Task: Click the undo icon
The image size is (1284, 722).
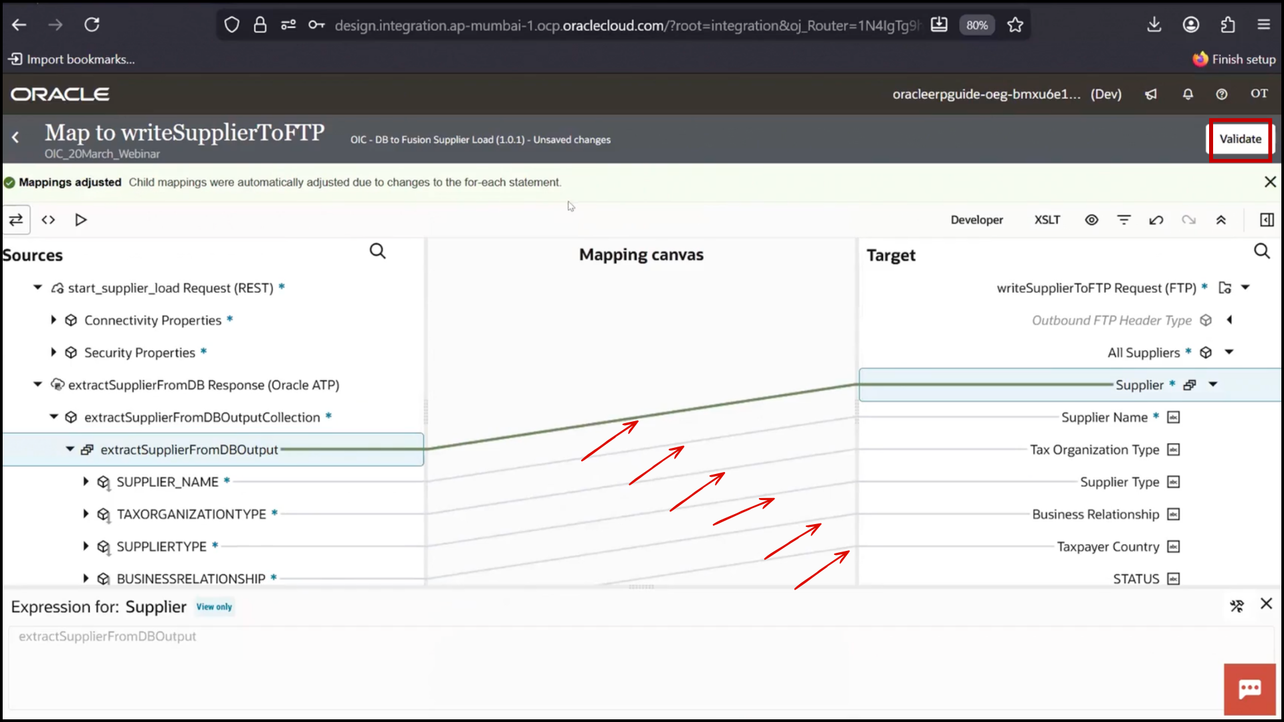Action: click(x=1156, y=220)
